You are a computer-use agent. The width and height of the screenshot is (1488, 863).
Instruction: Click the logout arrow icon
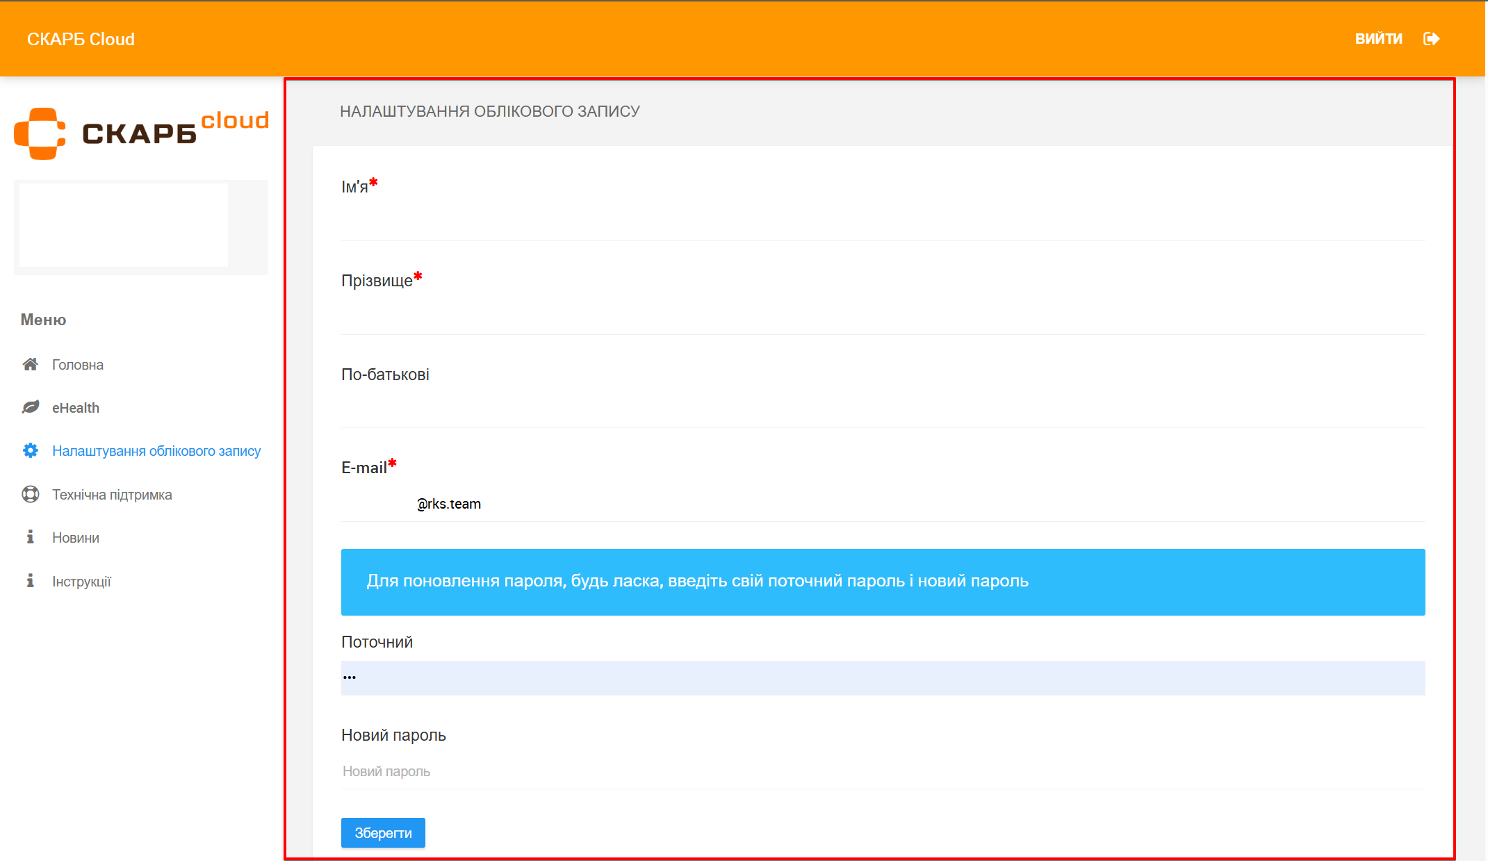click(x=1431, y=39)
